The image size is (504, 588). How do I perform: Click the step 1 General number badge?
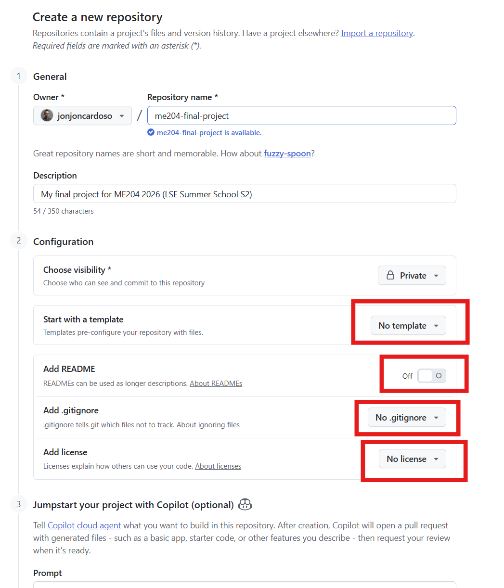point(19,76)
